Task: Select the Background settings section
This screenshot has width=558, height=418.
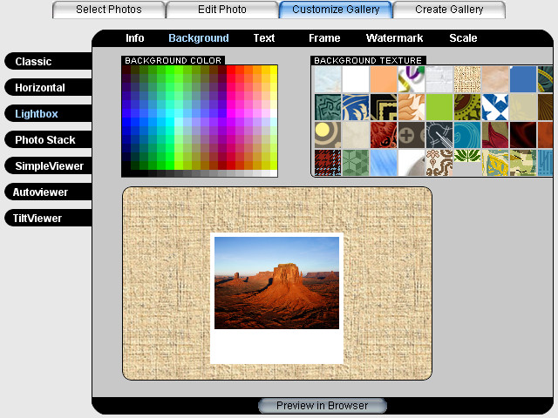Action: coord(199,38)
